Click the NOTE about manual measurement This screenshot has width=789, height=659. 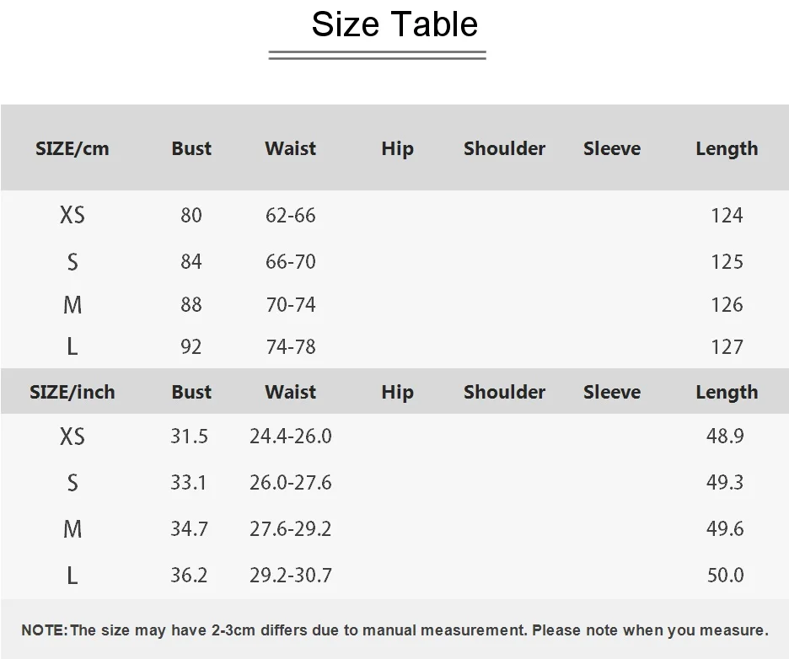coord(394,630)
